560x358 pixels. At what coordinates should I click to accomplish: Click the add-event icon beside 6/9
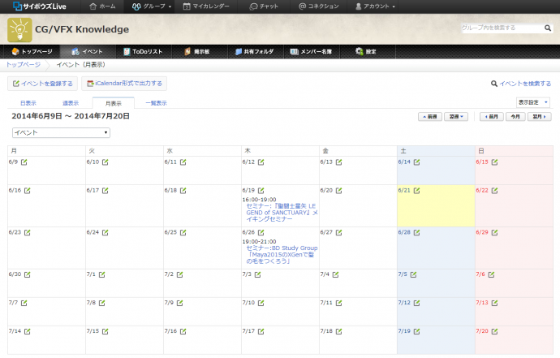24,162
